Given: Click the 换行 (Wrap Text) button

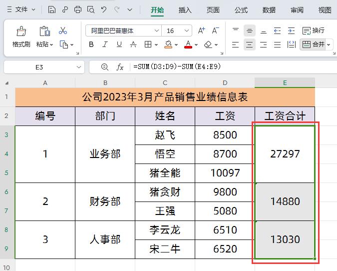Looking at the screenshot, I should [x=314, y=30].
